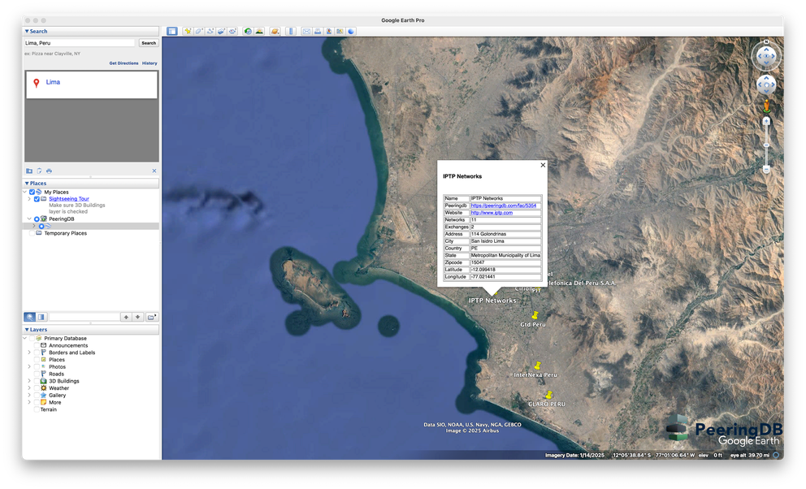Expand the Borders and Labels layer
Viewport: 806px width, 489px height.
coord(29,353)
